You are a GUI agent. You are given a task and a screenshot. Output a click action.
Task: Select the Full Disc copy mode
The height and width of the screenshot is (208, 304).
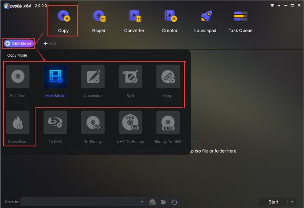[x=18, y=77]
